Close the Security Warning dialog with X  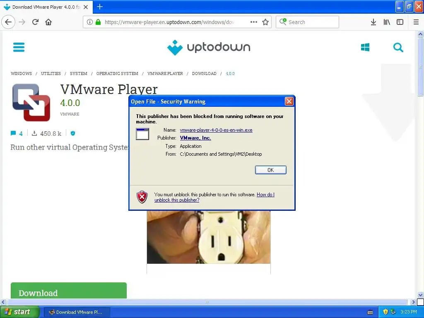[289, 101]
